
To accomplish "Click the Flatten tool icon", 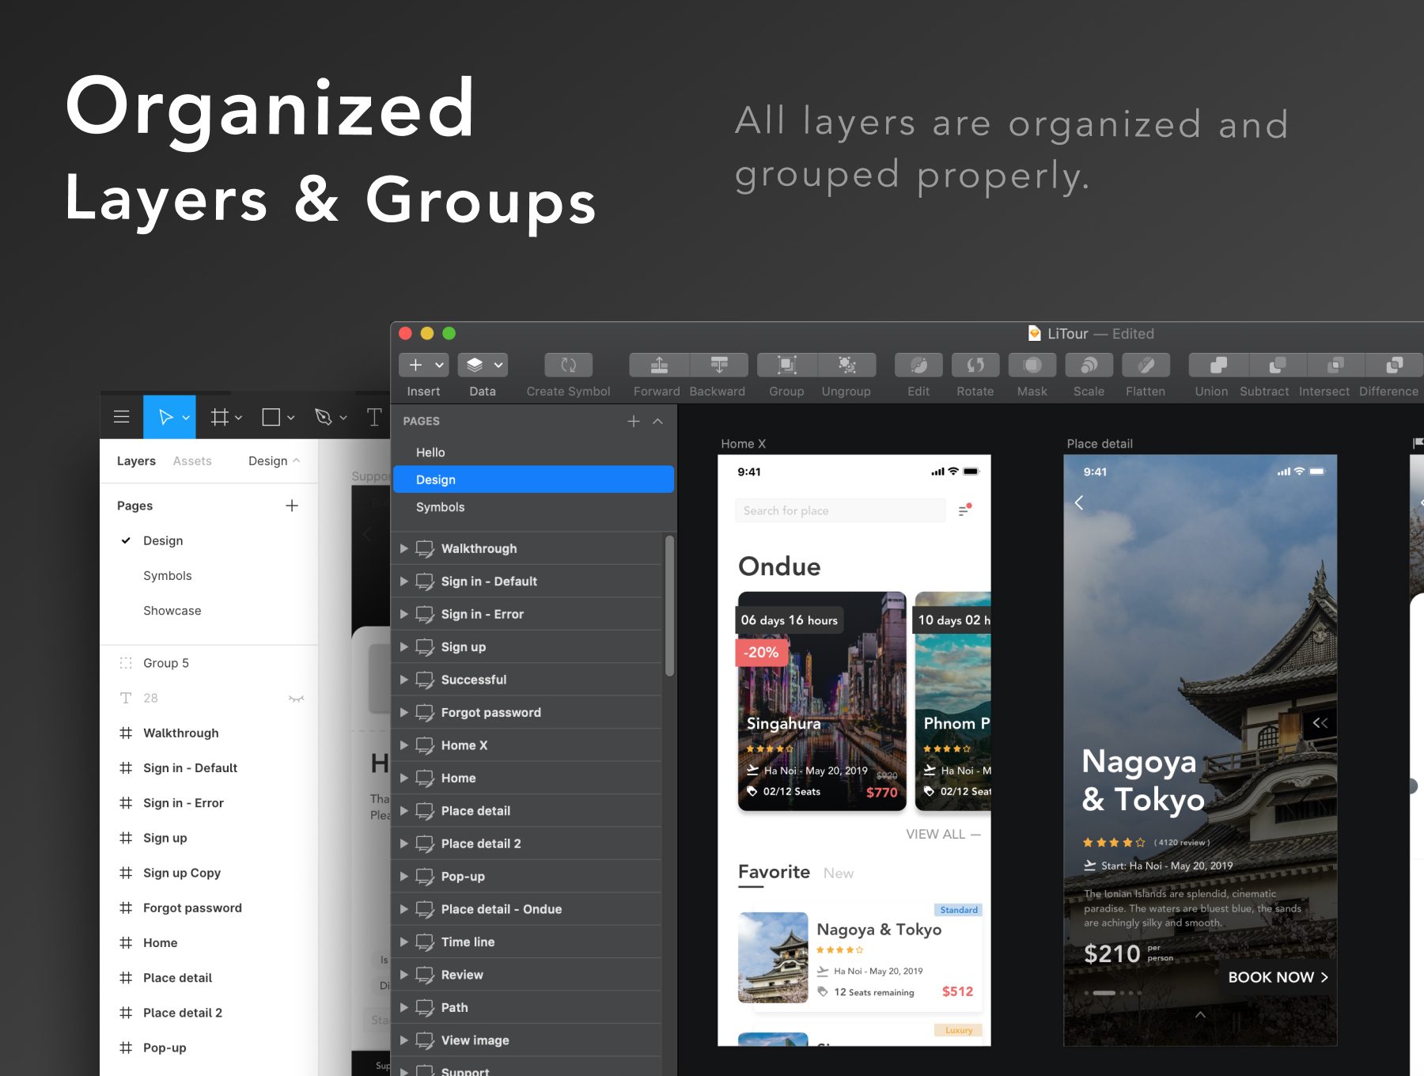I will pos(1146,365).
